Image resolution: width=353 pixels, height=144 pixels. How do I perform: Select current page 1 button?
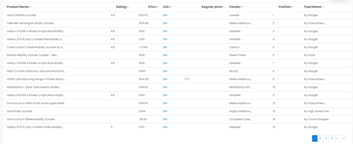(314, 138)
